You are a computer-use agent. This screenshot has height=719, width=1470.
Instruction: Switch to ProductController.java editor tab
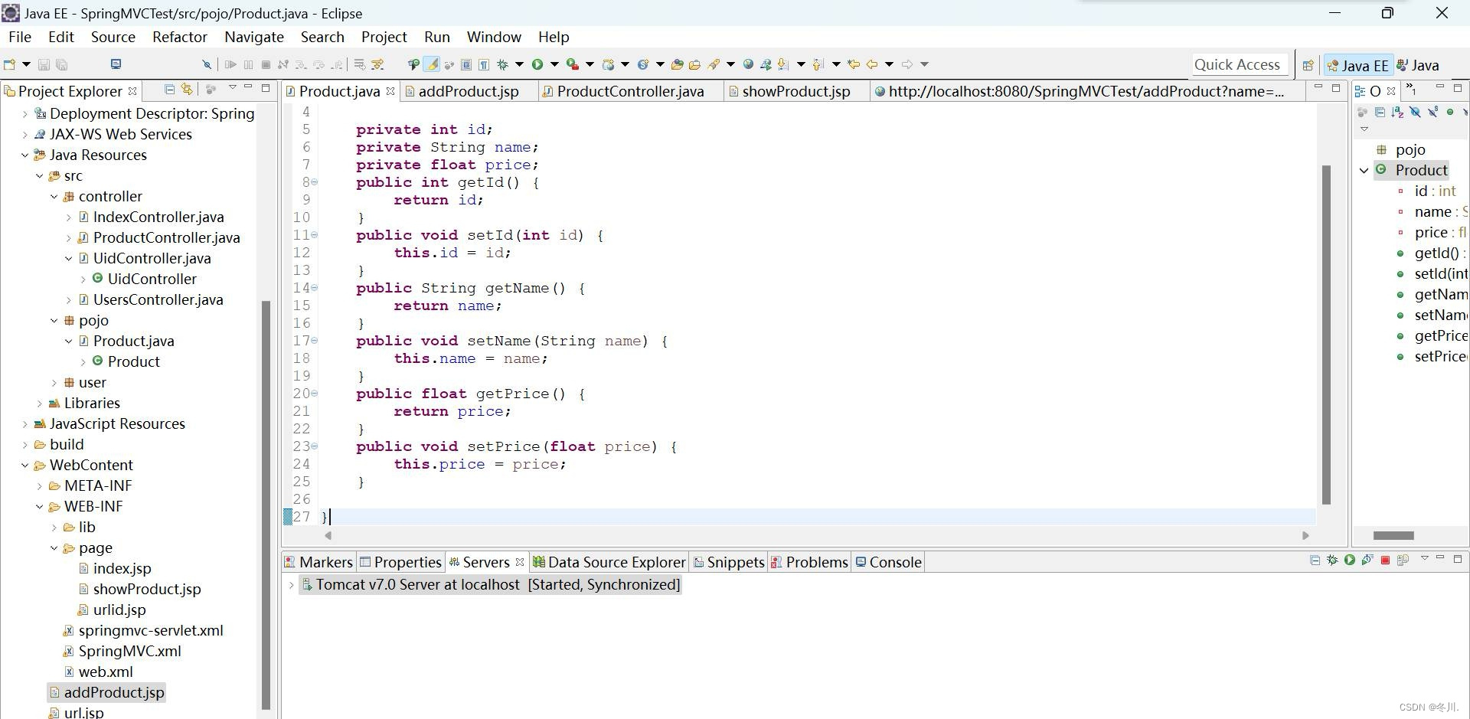click(630, 91)
